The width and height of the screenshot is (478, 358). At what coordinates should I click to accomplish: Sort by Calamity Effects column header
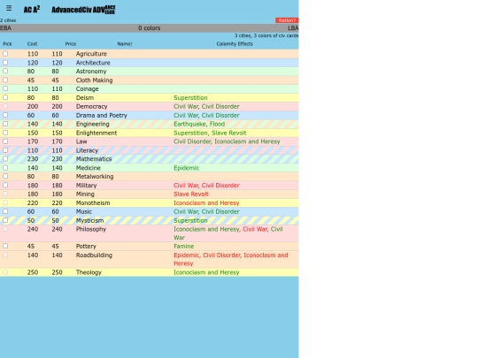tap(235, 44)
